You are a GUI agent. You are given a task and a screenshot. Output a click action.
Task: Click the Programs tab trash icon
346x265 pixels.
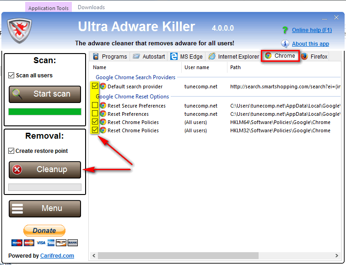point(96,56)
